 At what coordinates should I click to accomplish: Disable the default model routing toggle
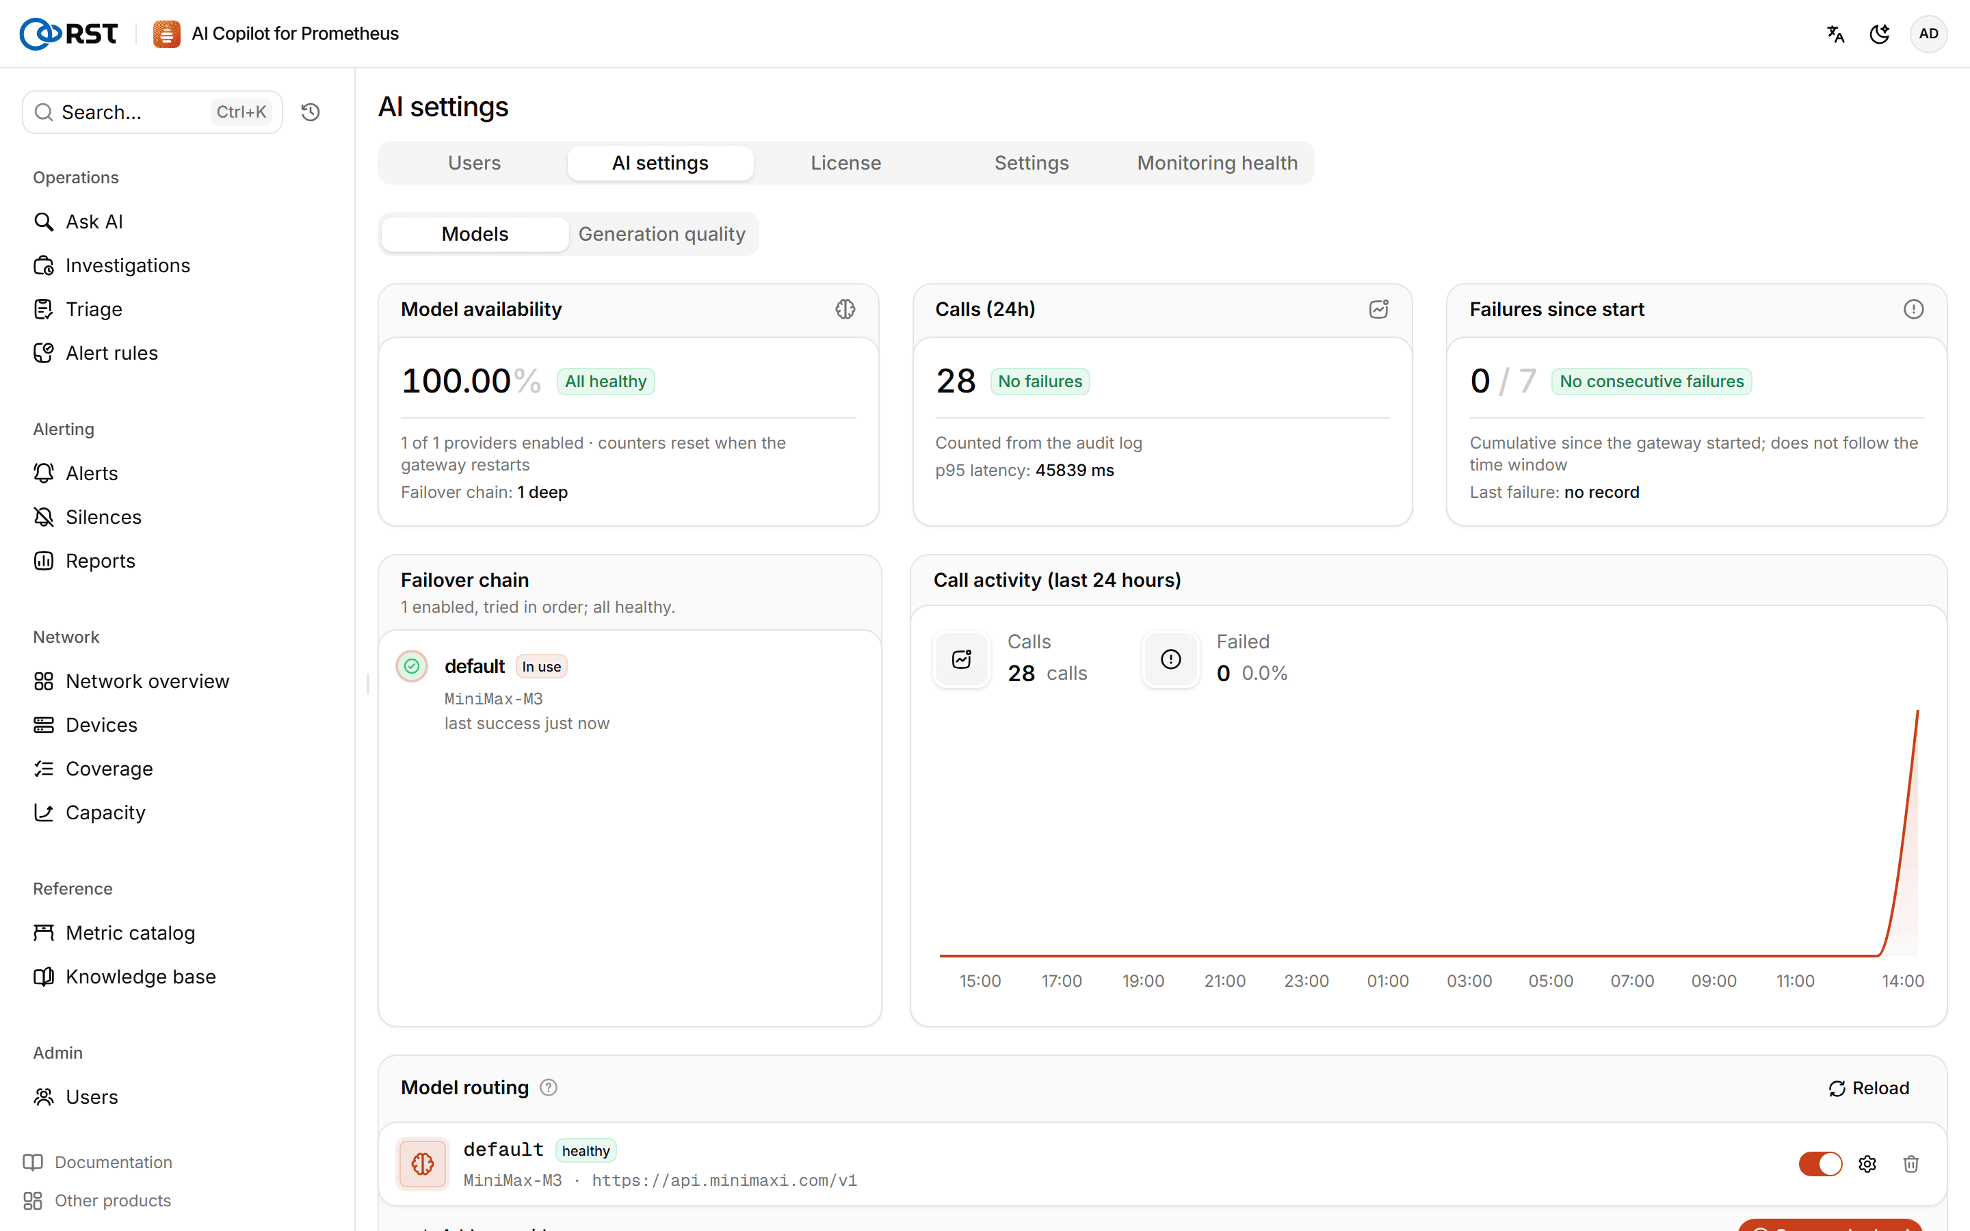pos(1820,1164)
